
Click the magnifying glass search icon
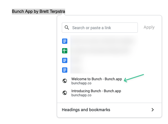pyautogui.click(x=67, y=28)
